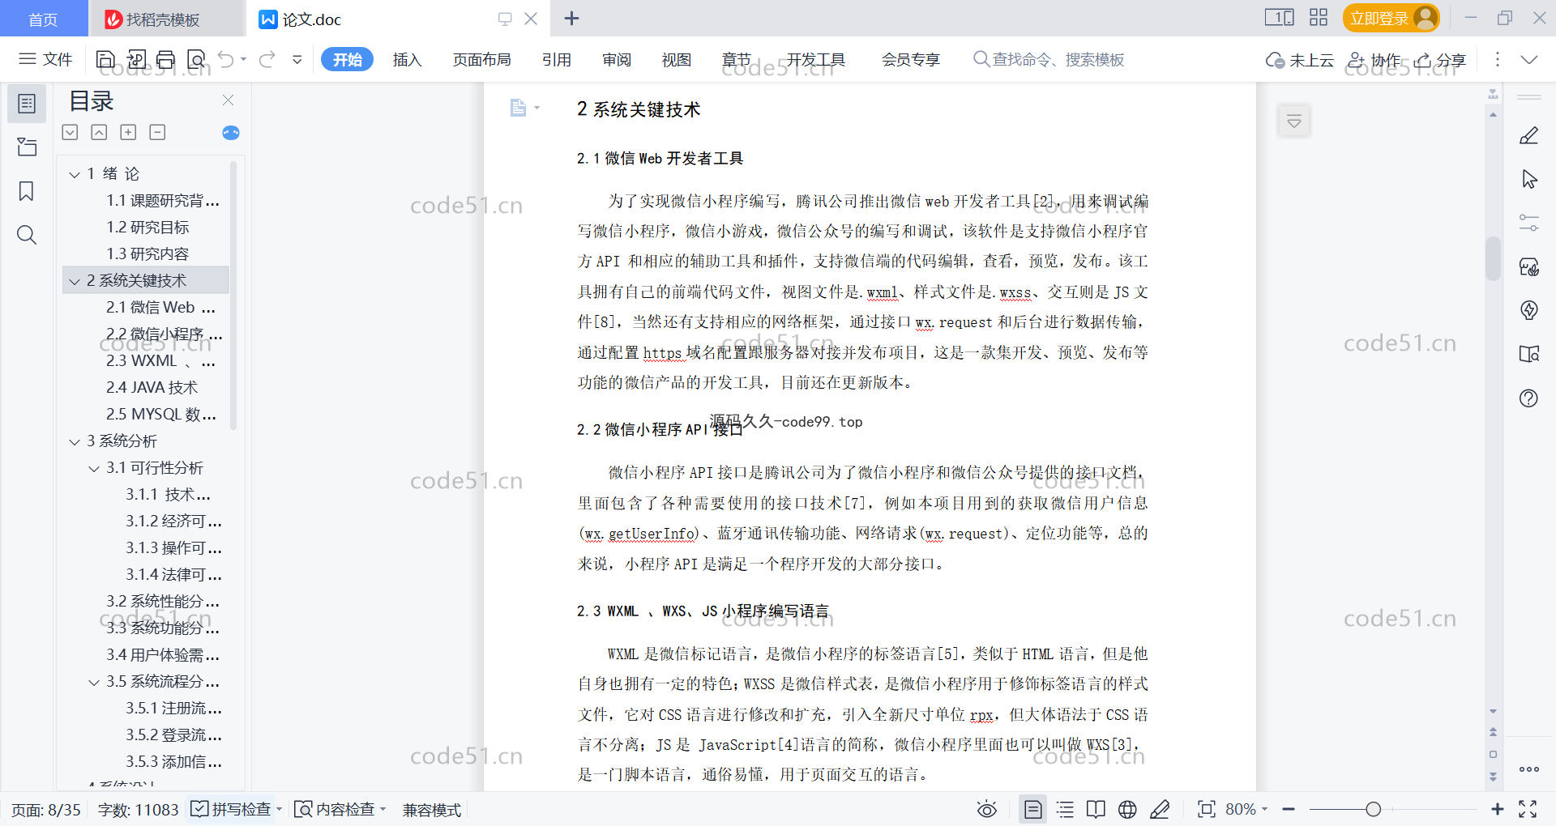The width and height of the screenshot is (1556, 826).
Task: Click the 分享 share button
Action: (x=1441, y=60)
